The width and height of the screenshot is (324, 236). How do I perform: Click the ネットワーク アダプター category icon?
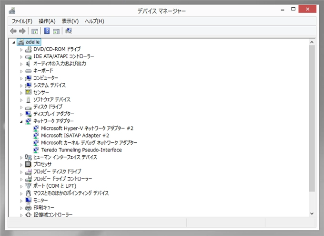tap(28, 121)
